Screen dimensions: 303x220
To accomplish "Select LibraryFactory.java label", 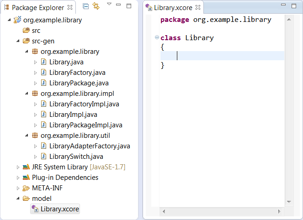I will coord(77,73).
